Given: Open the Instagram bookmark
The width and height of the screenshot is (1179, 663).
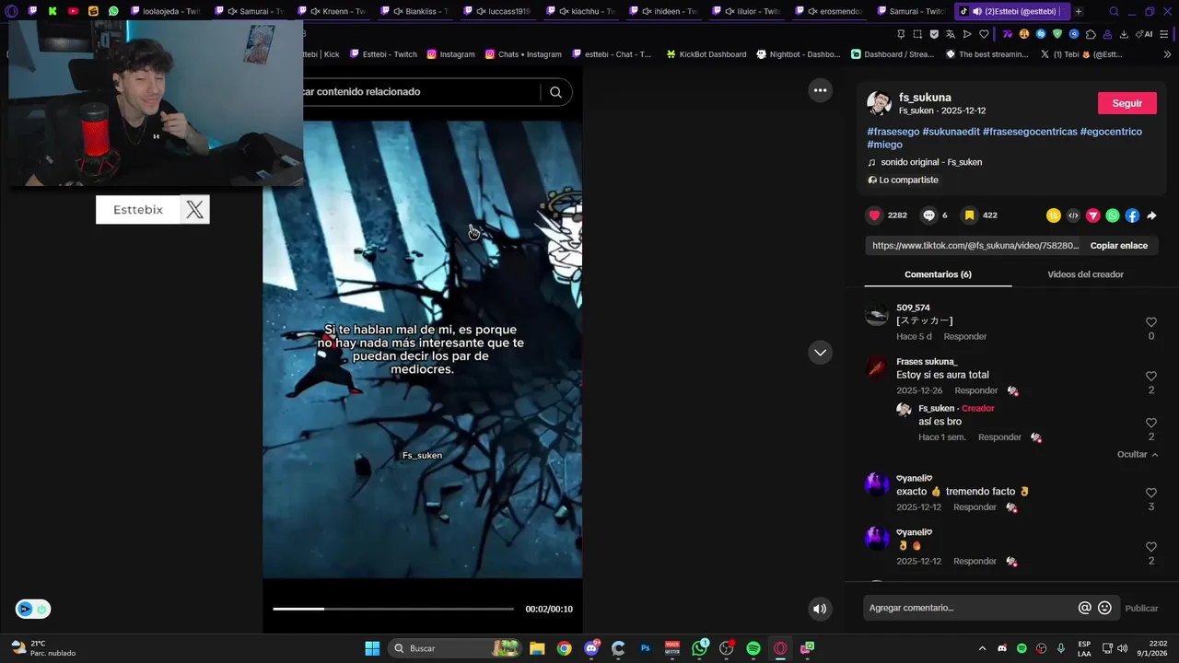Looking at the screenshot, I should point(450,54).
